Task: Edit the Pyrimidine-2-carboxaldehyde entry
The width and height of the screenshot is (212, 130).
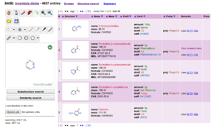Action: coord(196,55)
